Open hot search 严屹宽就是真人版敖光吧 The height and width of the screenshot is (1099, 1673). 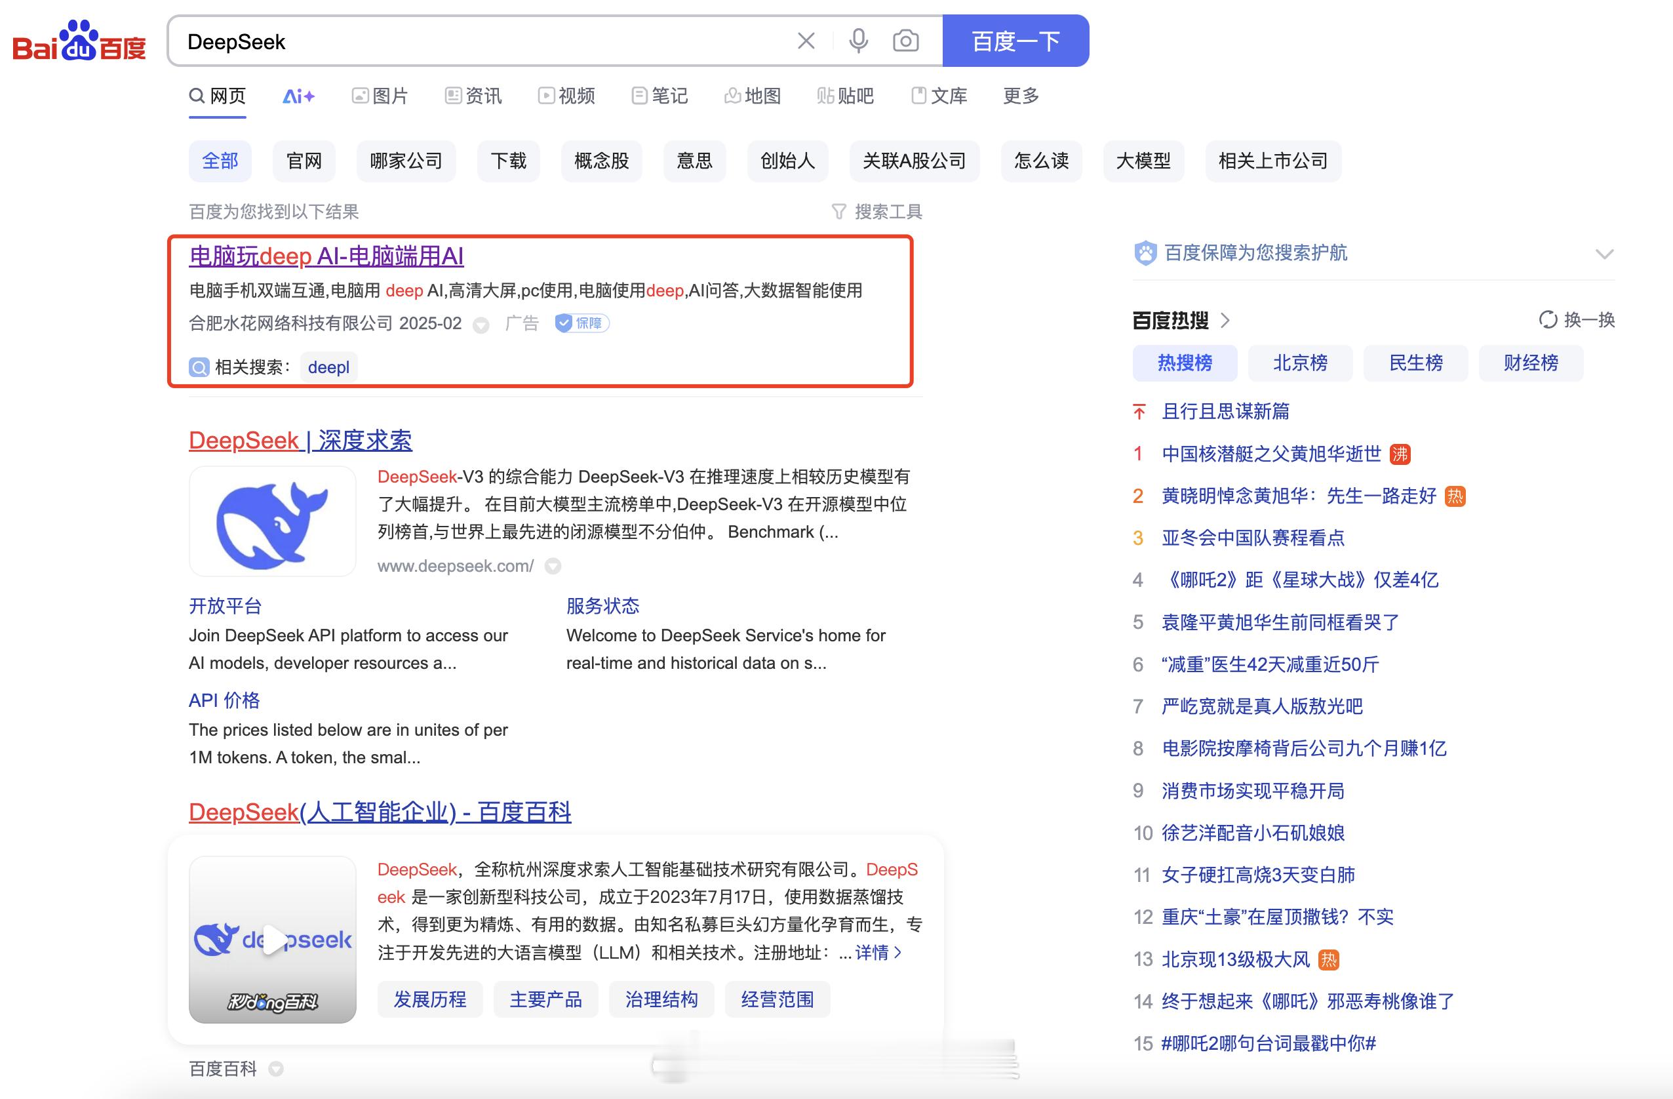(x=1262, y=706)
